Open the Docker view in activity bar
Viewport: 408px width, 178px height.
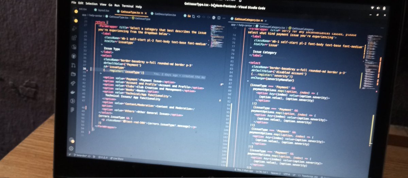pos(73,92)
